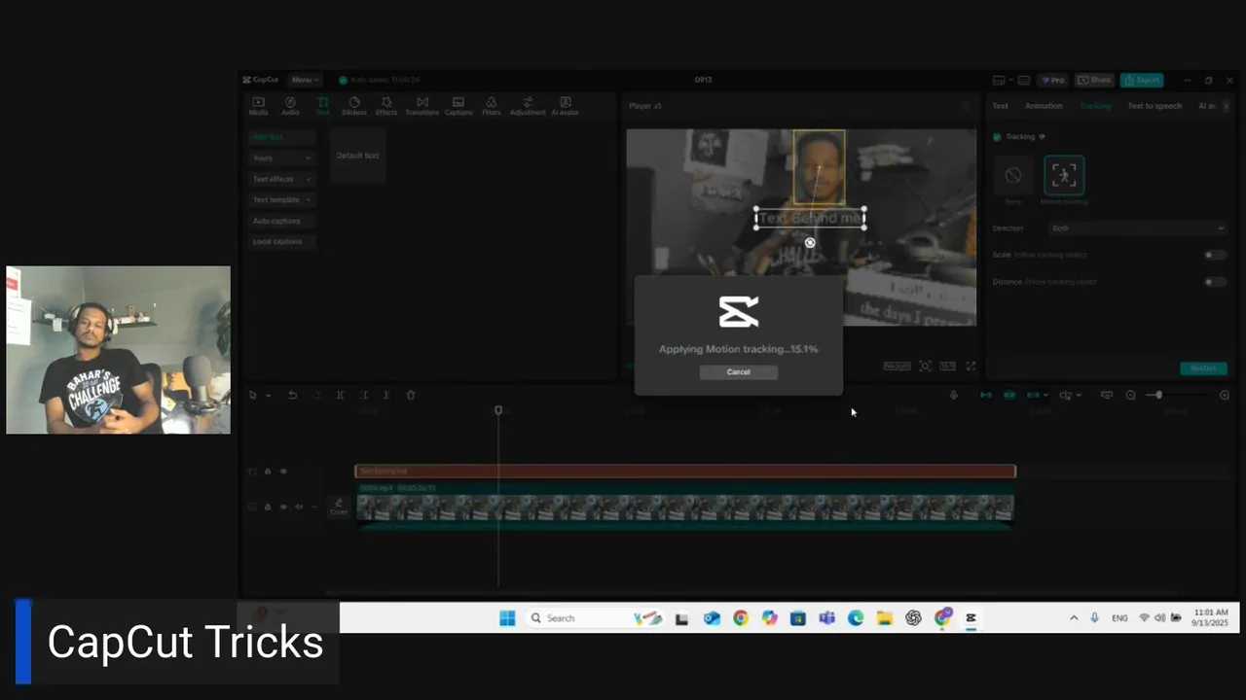Expand the Yours text category
Screen dimensions: 1246x700
click(x=282, y=157)
